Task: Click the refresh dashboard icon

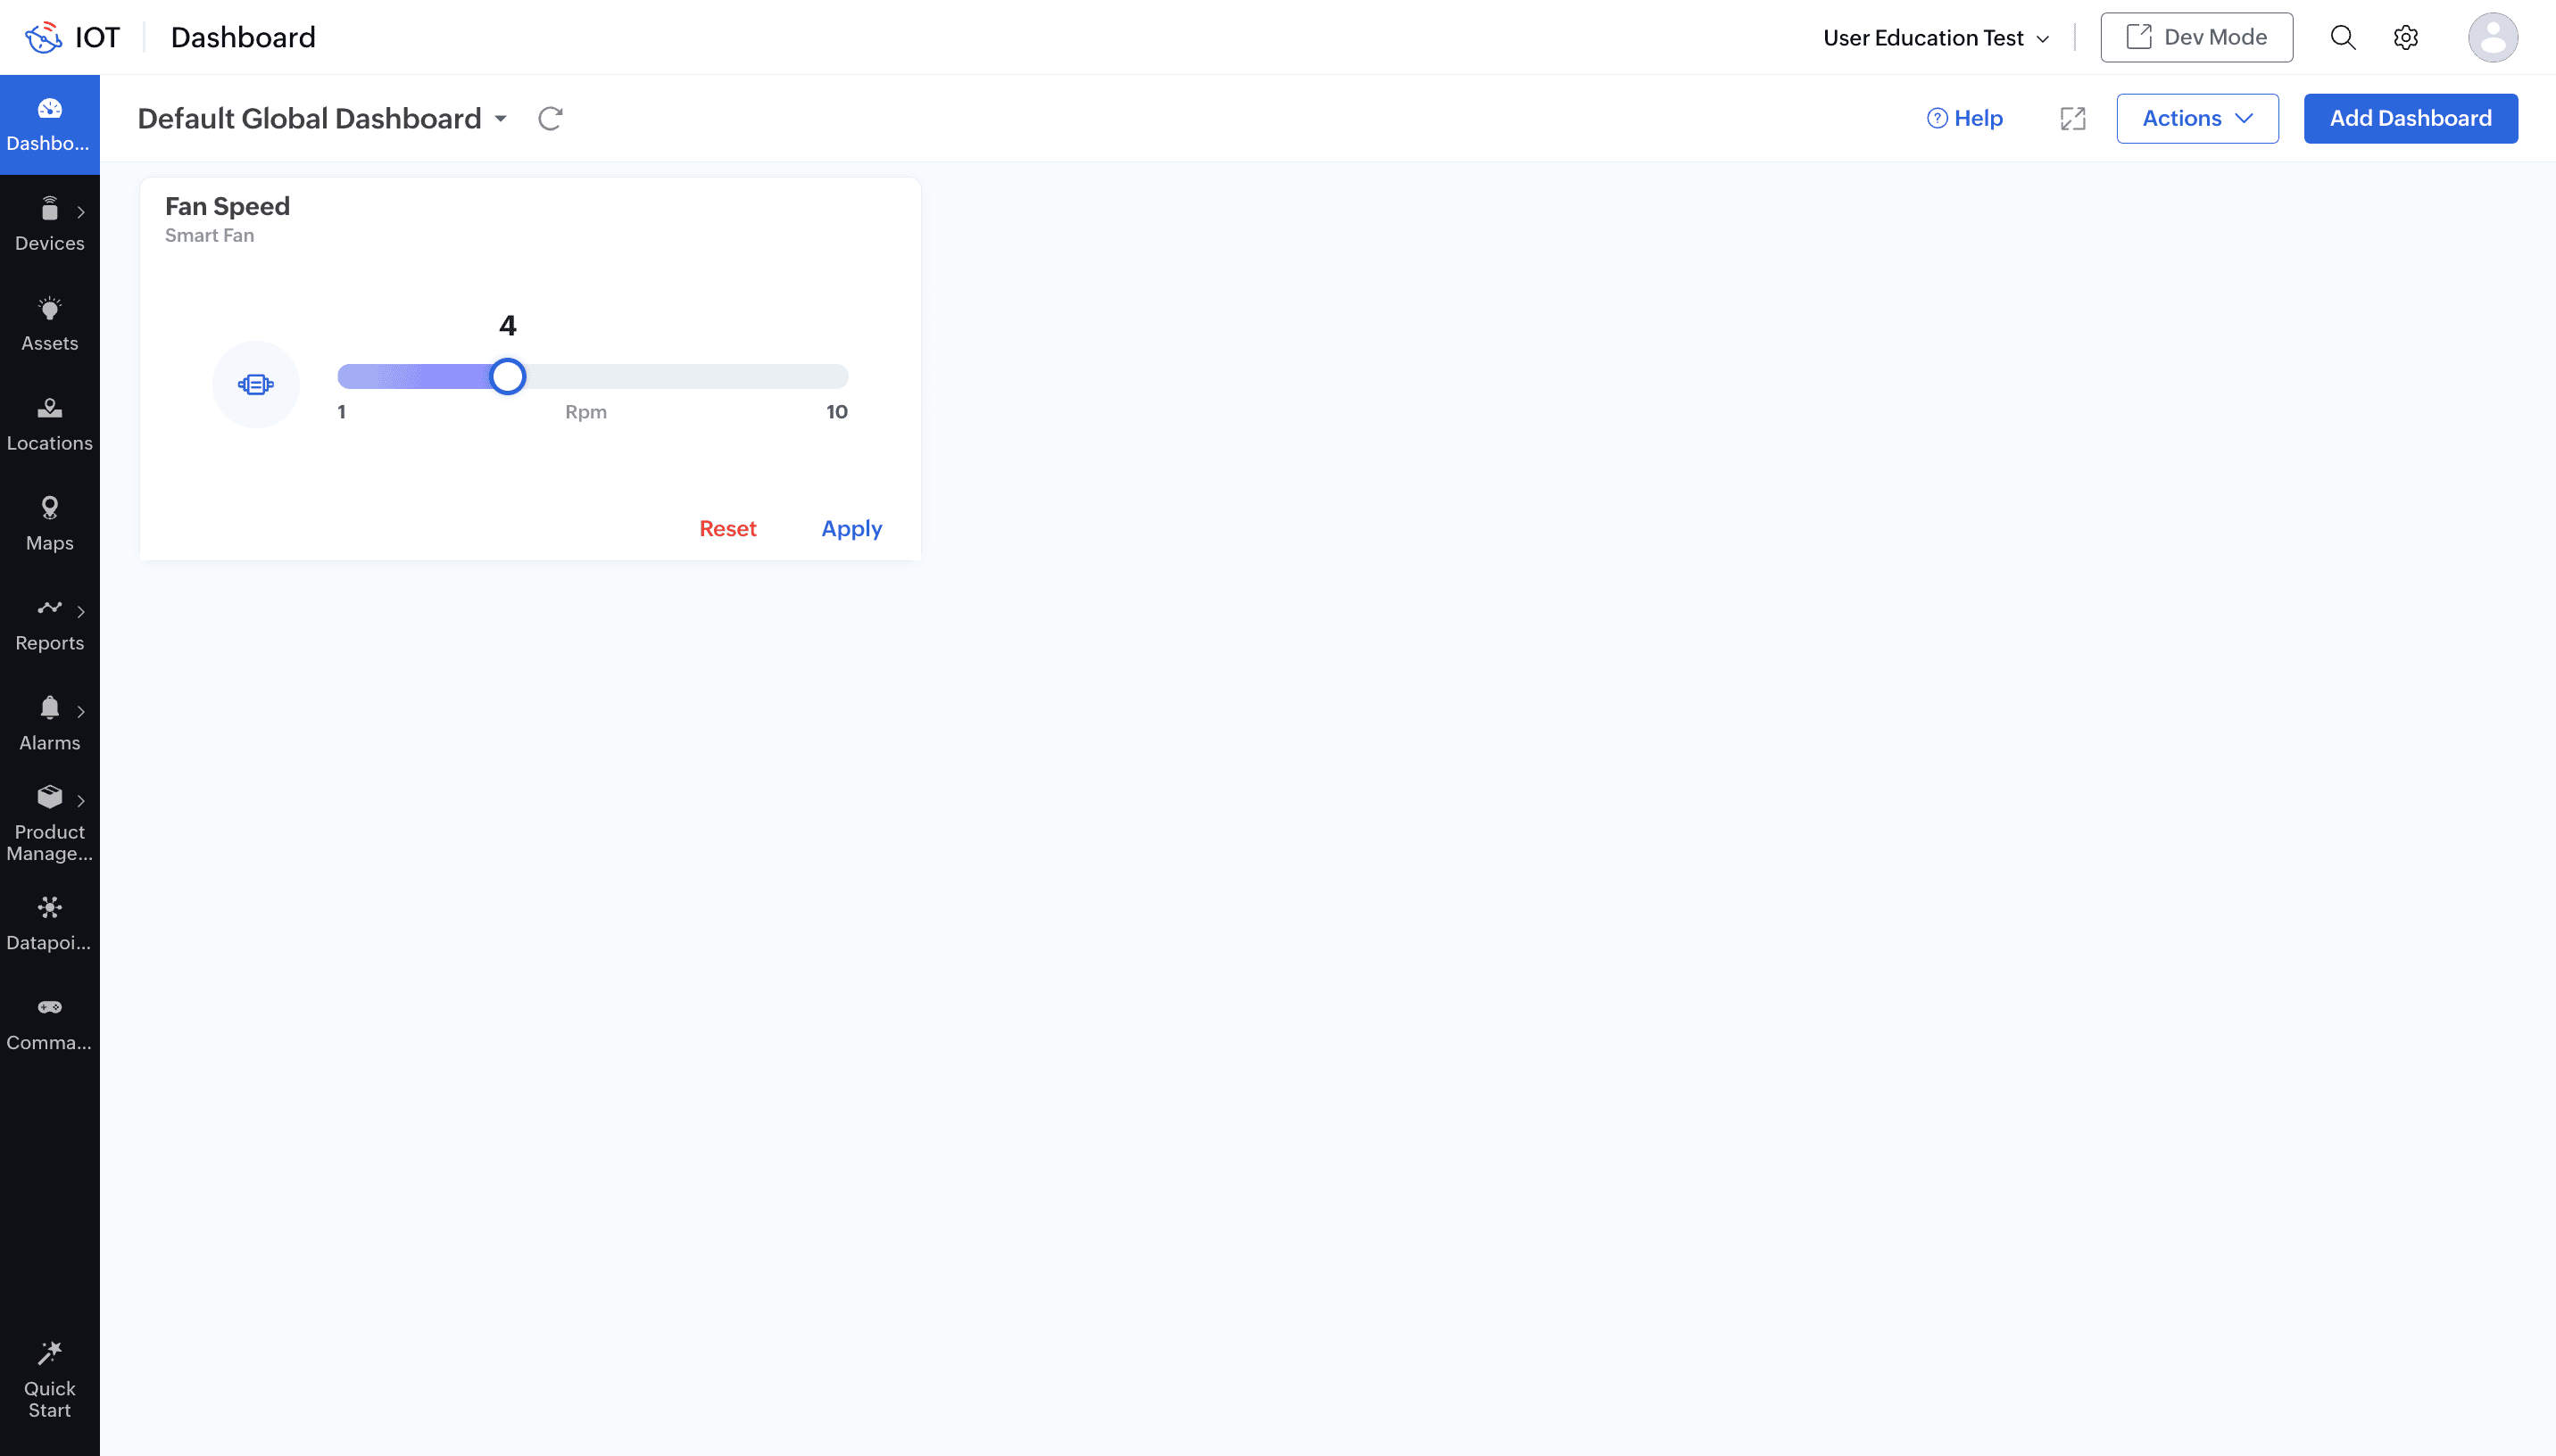Action: click(x=550, y=118)
